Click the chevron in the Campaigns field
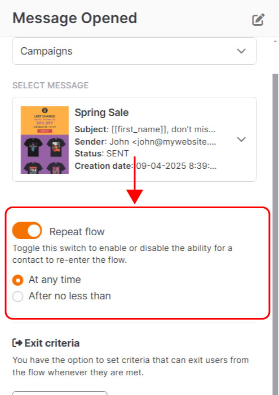279x395 pixels. pos(241,51)
